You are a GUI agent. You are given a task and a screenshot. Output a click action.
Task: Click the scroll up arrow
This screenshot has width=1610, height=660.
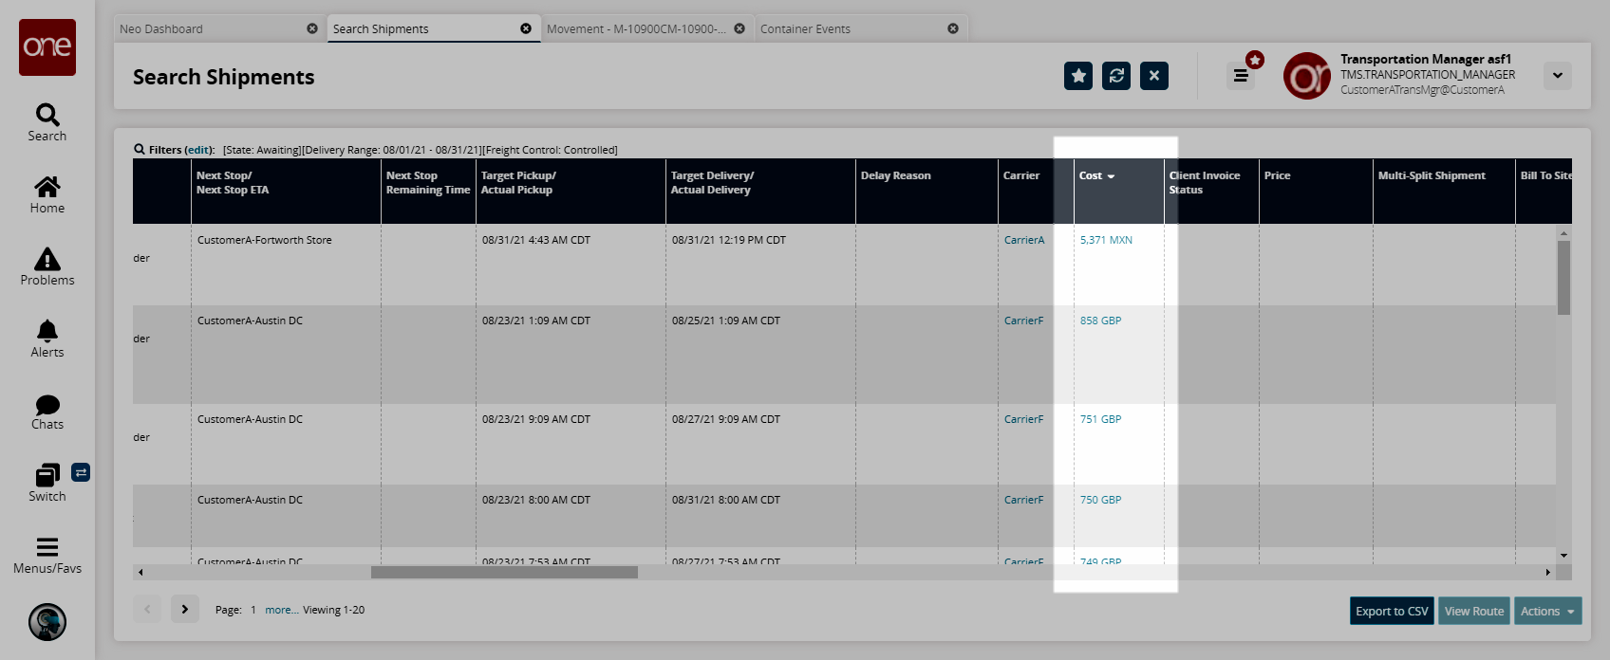pyautogui.click(x=1563, y=233)
